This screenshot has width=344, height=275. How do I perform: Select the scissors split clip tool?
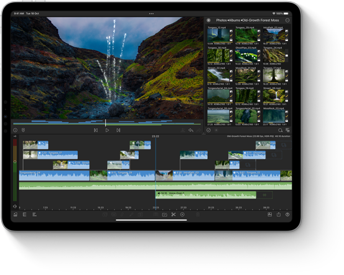pos(174,215)
